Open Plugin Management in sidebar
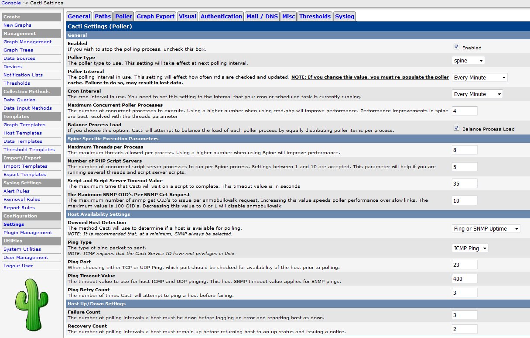Viewport: 530px width, 338px height. click(x=27, y=233)
